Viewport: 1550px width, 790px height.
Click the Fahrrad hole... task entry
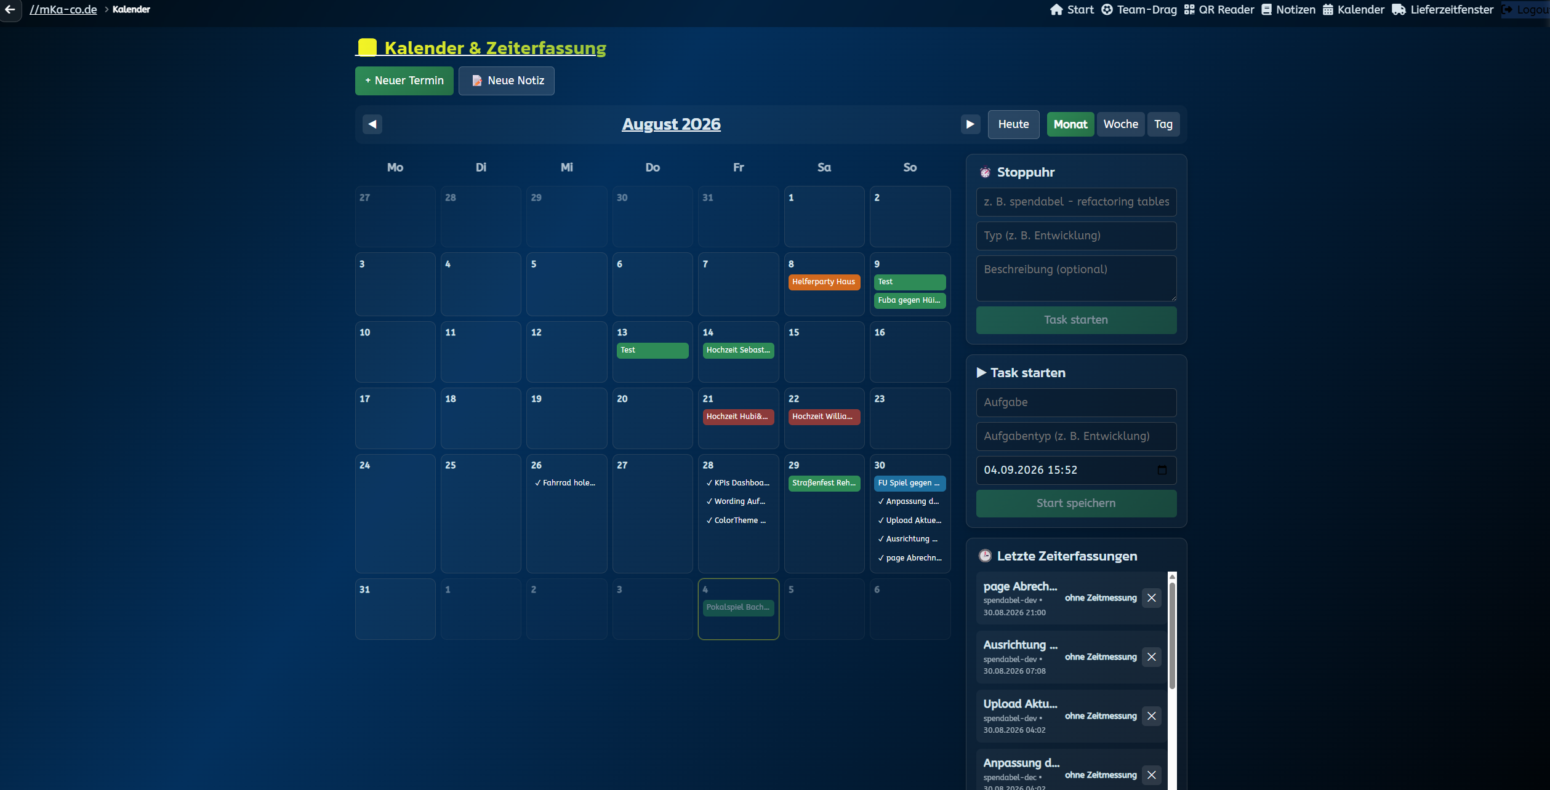(566, 483)
